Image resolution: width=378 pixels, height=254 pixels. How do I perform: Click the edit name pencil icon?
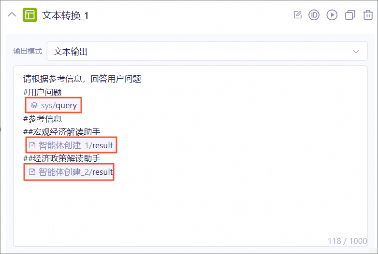298,15
